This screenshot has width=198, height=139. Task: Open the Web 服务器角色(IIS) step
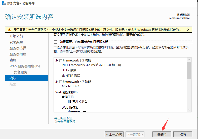click(x=25, y=66)
